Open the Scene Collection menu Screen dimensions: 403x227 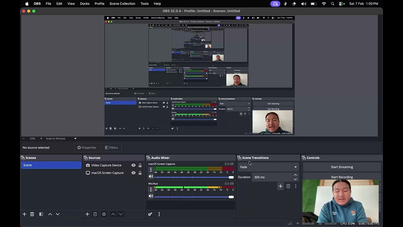pos(122,4)
